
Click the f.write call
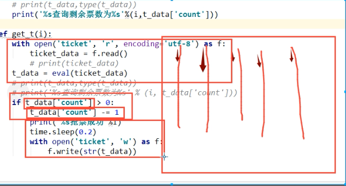coord(92,152)
